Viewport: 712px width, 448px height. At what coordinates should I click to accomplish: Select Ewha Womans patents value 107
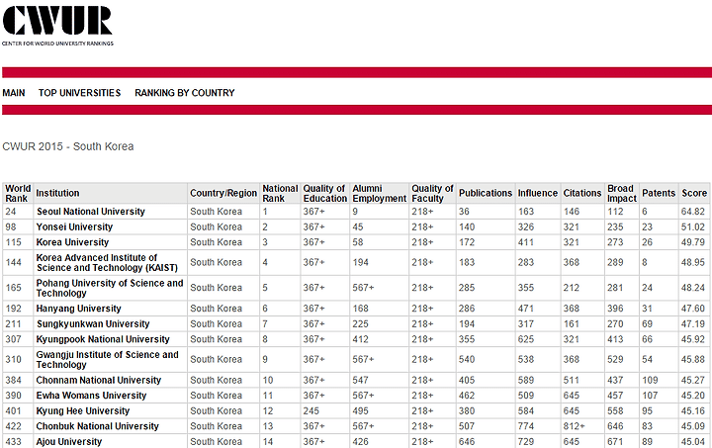tap(651, 396)
